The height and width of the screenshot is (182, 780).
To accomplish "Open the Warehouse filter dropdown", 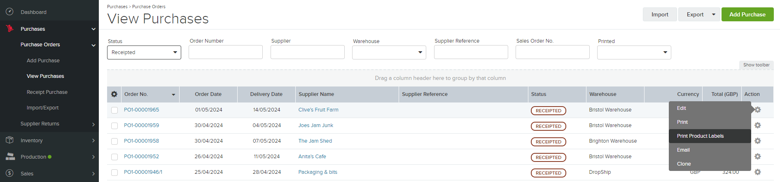I will click(x=389, y=52).
